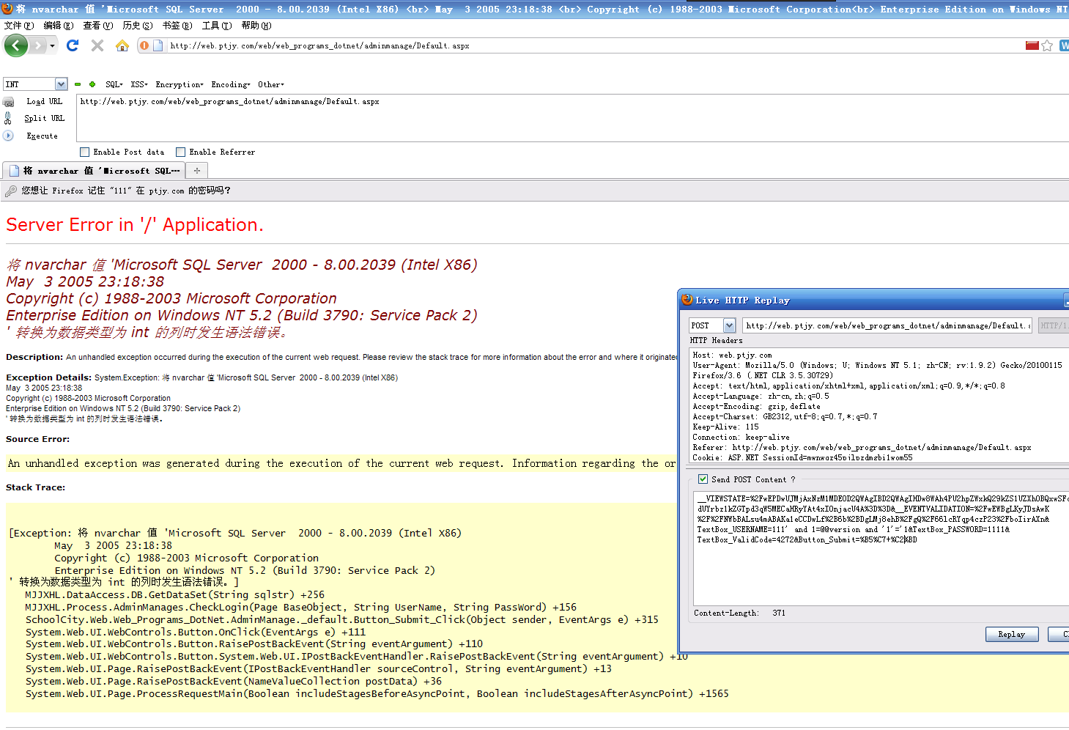Click the 'HTTP Headers' label

tap(716, 340)
